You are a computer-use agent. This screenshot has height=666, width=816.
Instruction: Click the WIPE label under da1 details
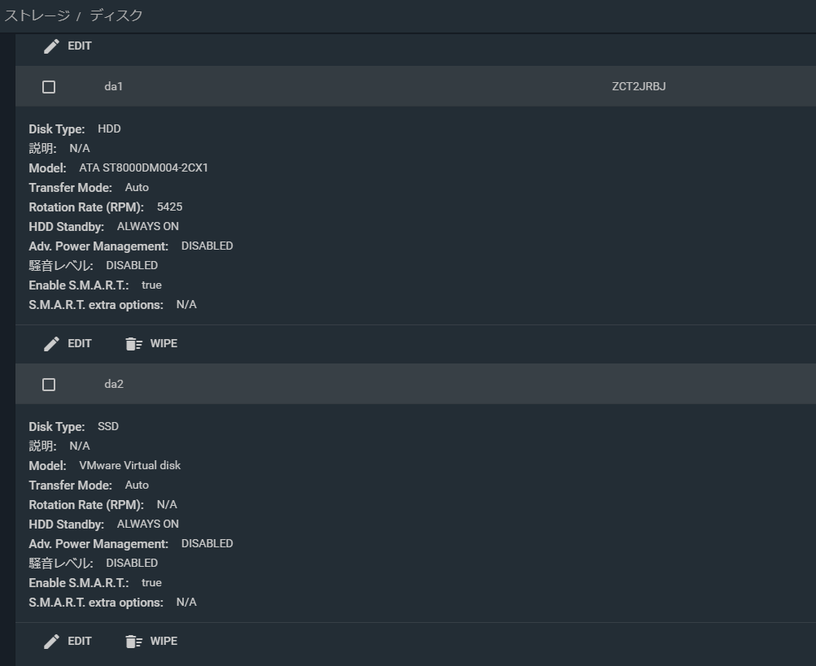(164, 343)
